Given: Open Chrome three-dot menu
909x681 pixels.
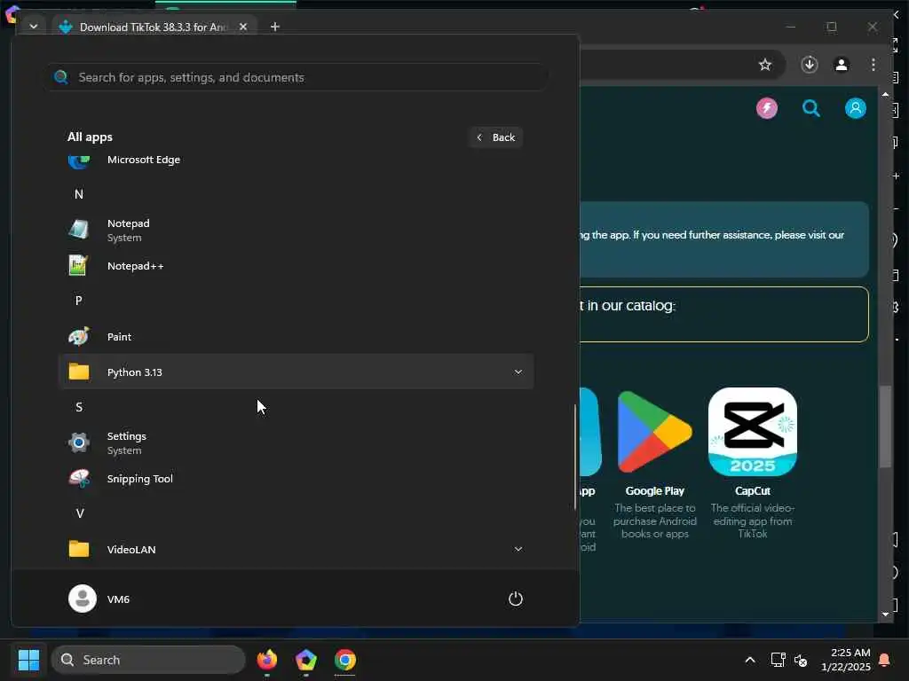Looking at the screenshot, I should 873,64.
